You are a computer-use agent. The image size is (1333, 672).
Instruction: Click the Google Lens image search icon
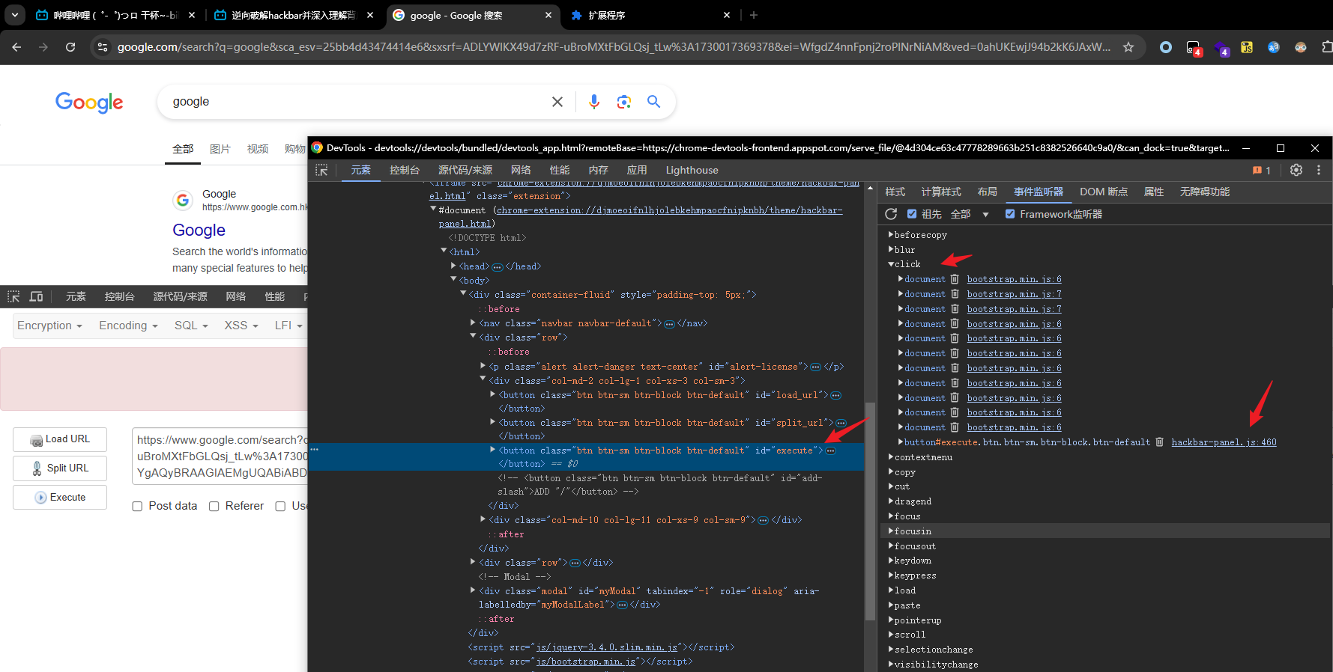pos(623,102)
